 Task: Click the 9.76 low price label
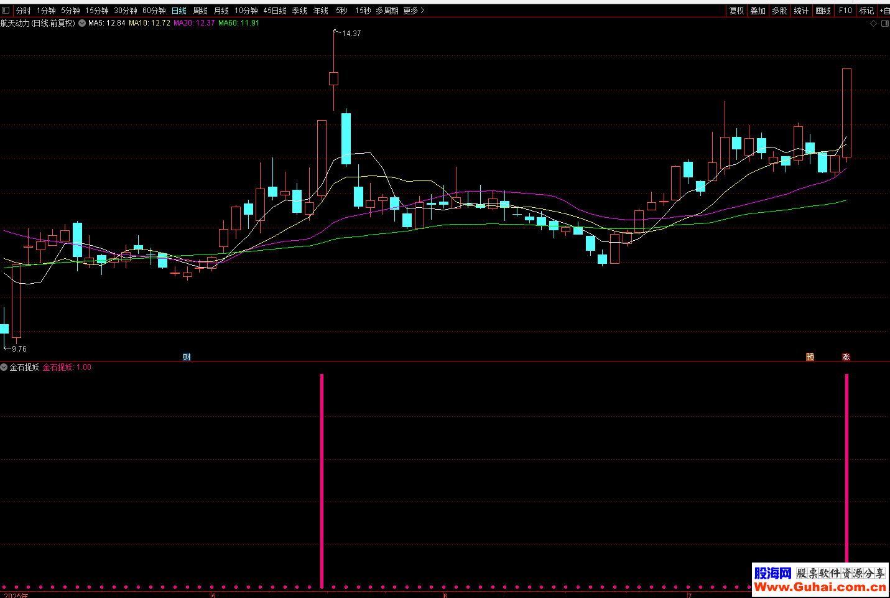[x=19, y=349]
